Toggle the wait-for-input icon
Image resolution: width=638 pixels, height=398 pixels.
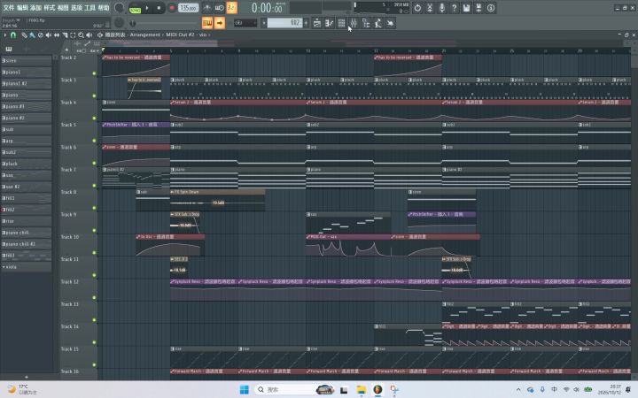tap(220, 8)
